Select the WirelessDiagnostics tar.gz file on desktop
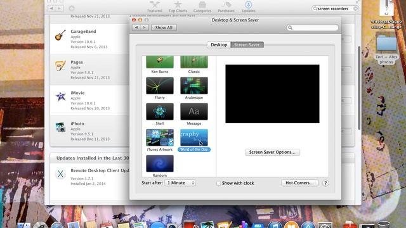 [386, 15]
